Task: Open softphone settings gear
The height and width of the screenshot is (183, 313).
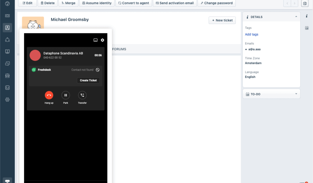Action: [x=102, y=40]
